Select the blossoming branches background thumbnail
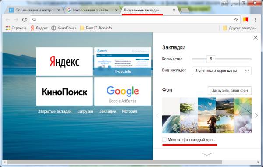The width and height of the screenshot is (263, 167). pyautogui.click(x=189, y=124)
